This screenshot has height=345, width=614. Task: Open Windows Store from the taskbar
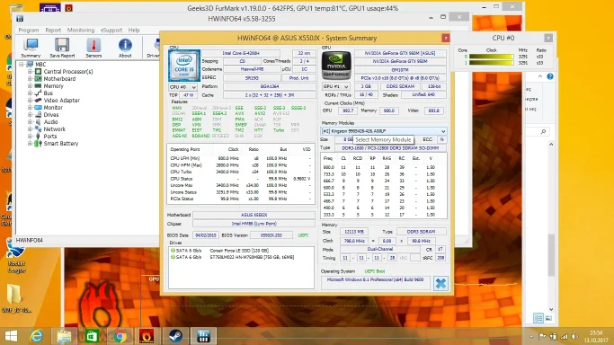point(92,336)
